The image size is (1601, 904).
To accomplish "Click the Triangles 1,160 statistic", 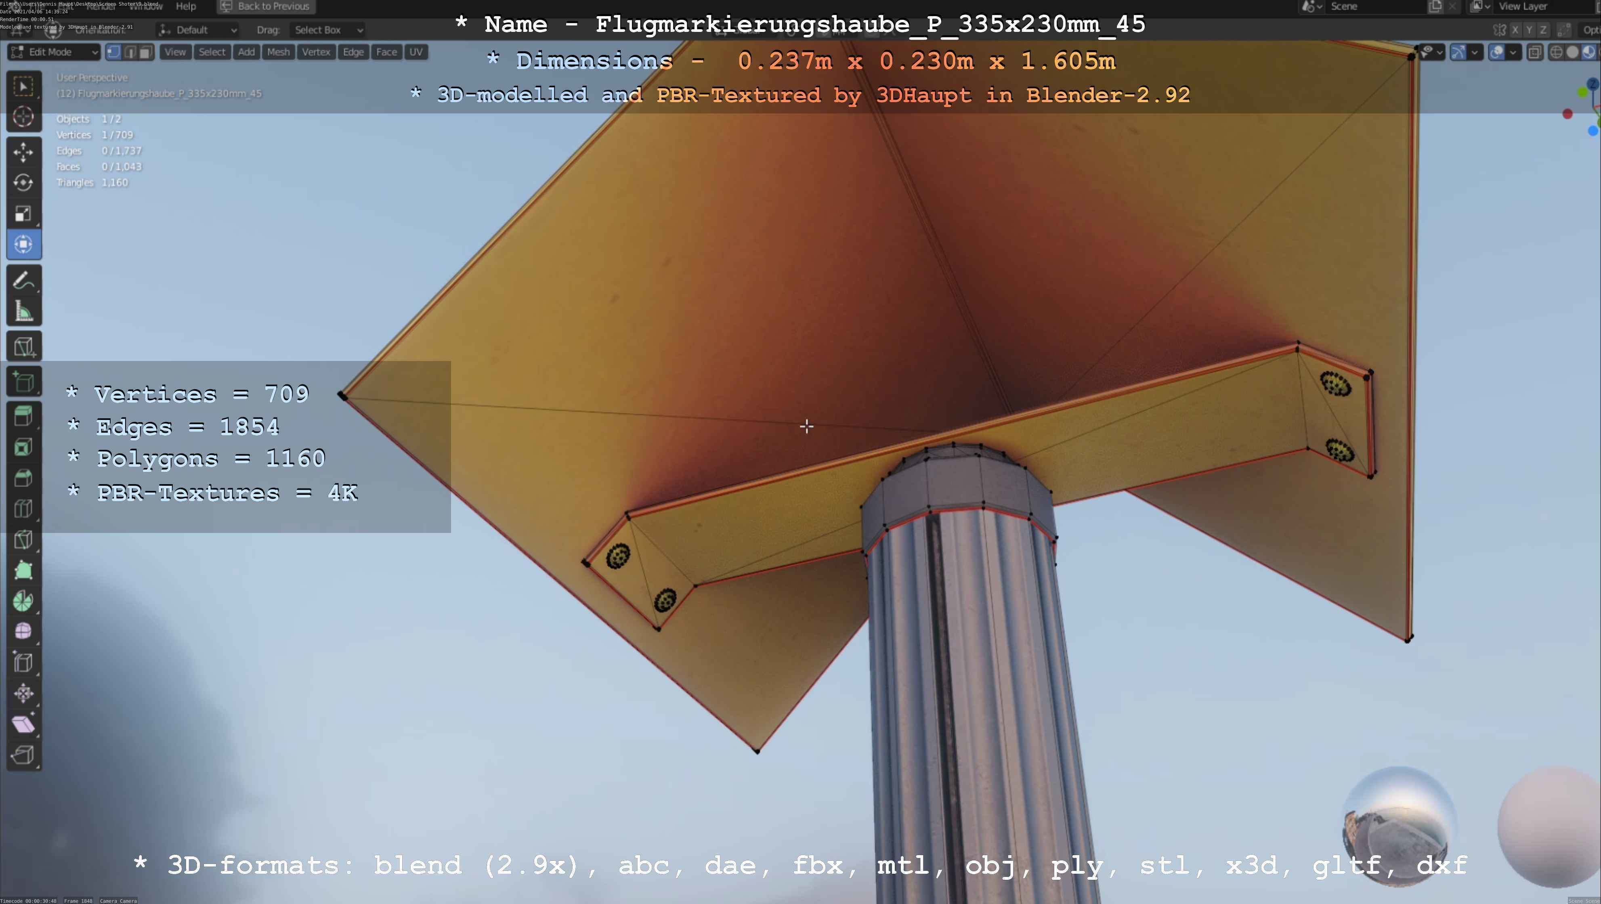I will 92,182.
